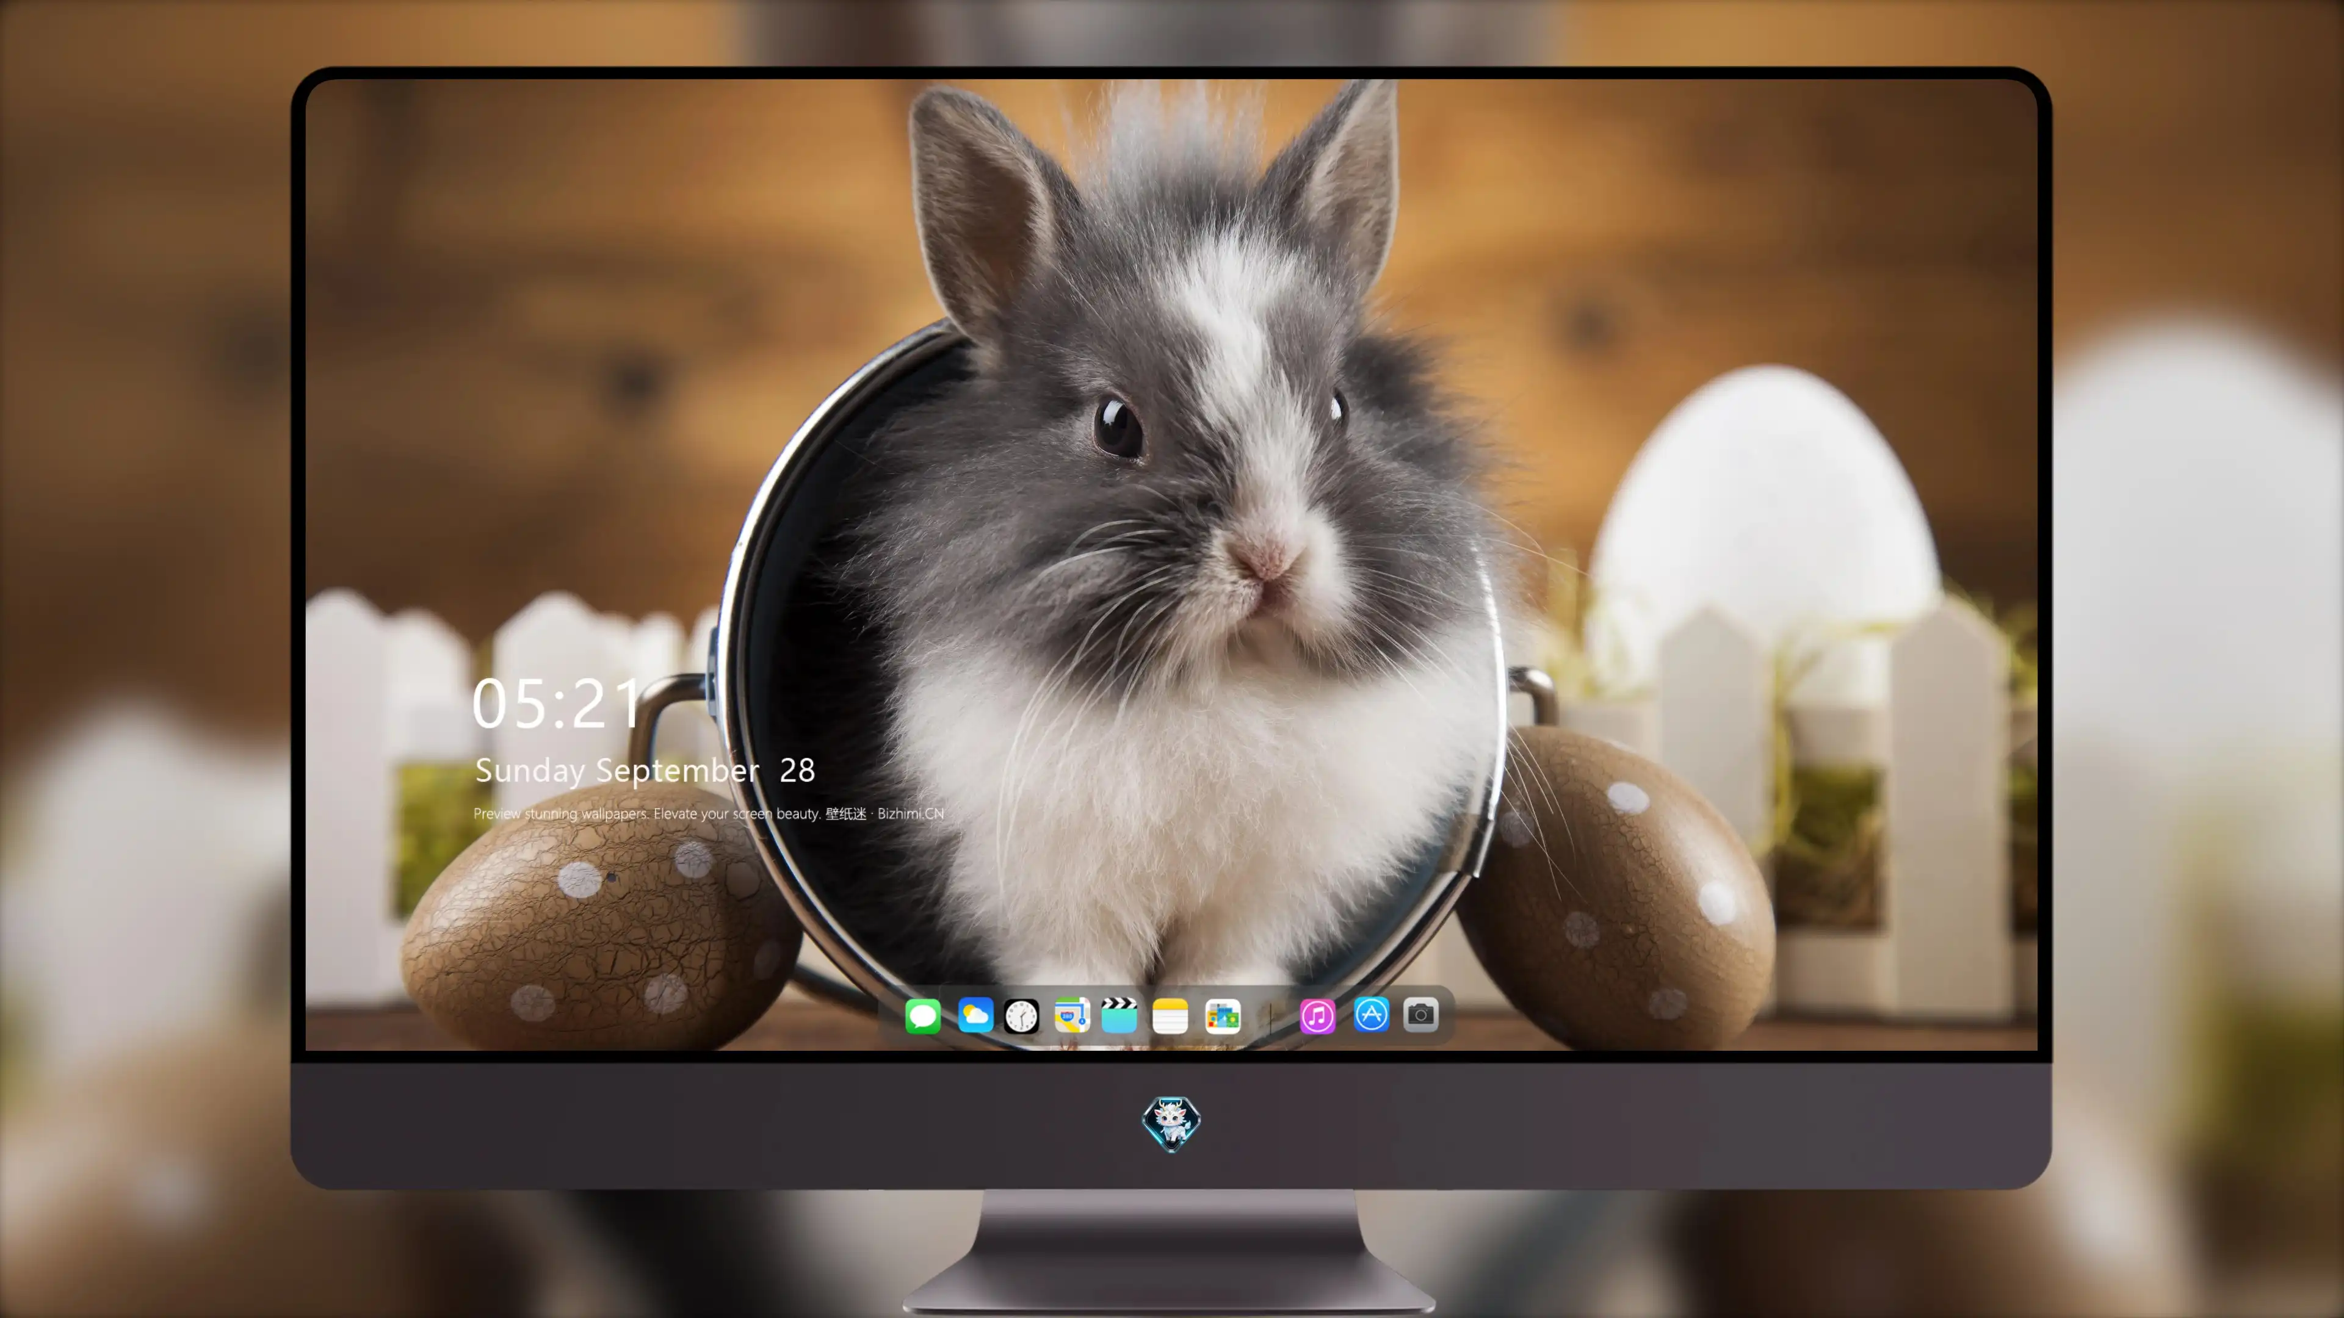Click the dragon mascot logo on monitor chin
Screen dimensions: 2344x1318
coord(1171,1123)
